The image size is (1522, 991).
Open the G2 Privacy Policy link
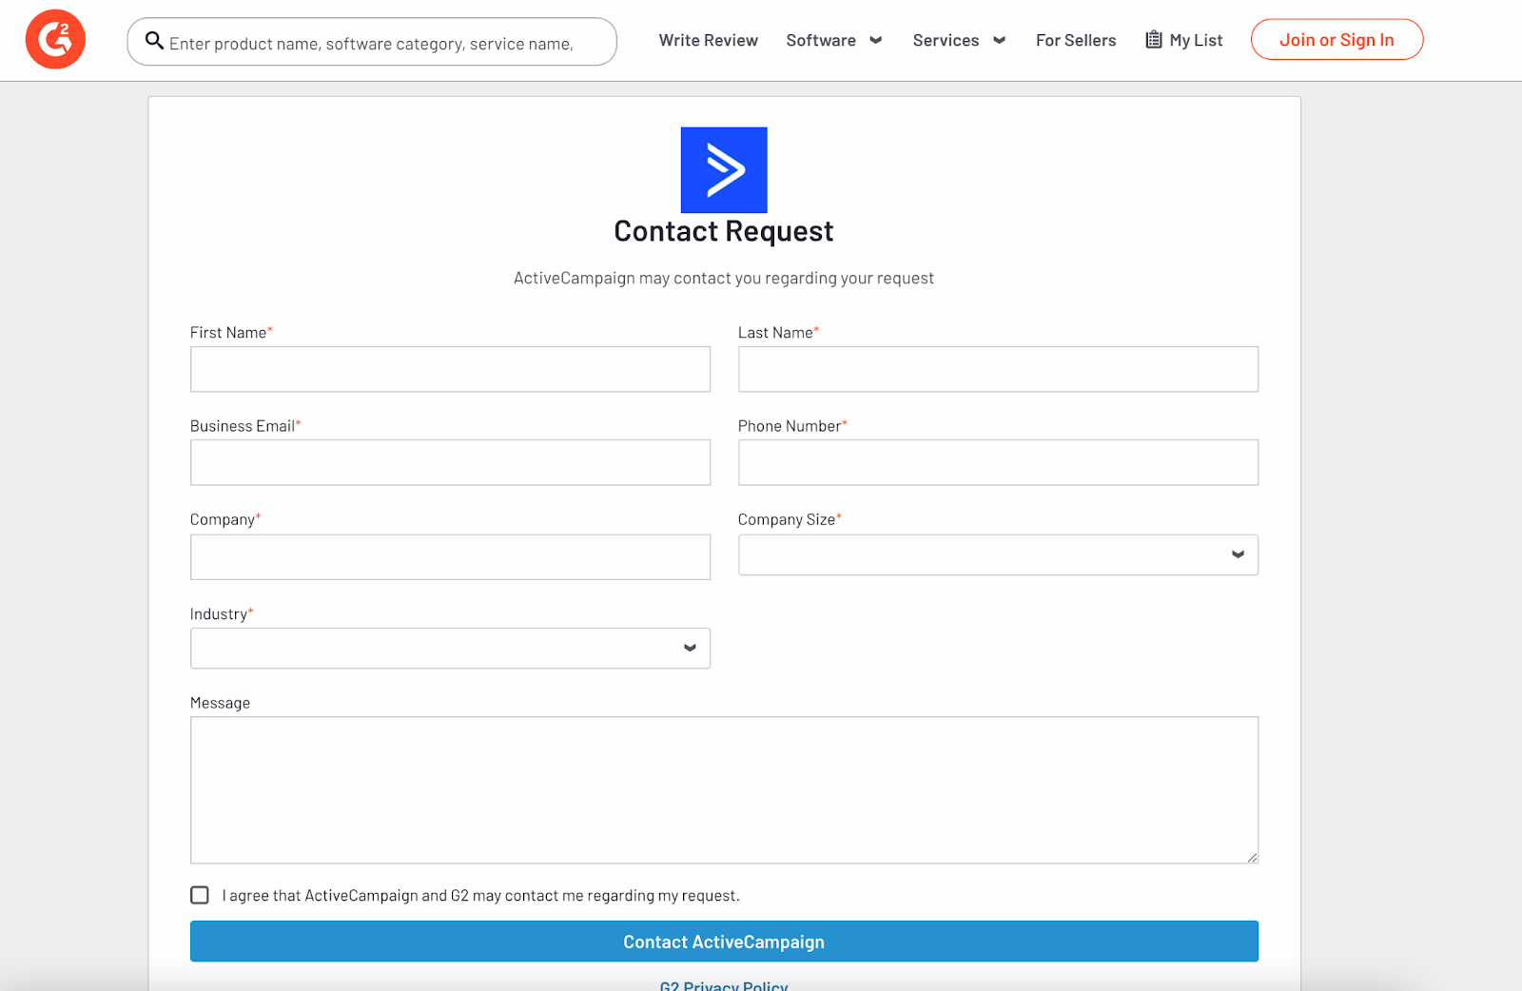click(724, 985)
